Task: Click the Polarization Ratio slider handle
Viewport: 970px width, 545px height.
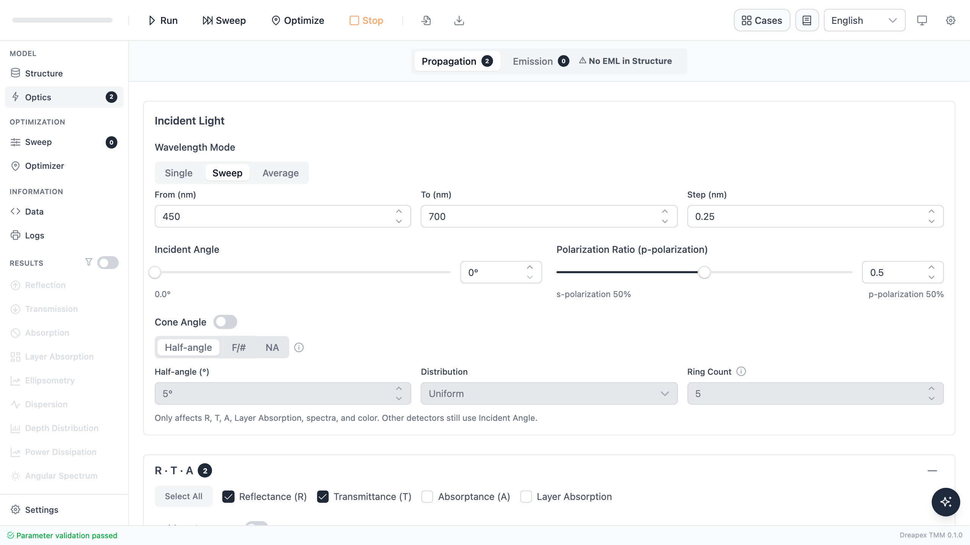Action: coord(704,272)
